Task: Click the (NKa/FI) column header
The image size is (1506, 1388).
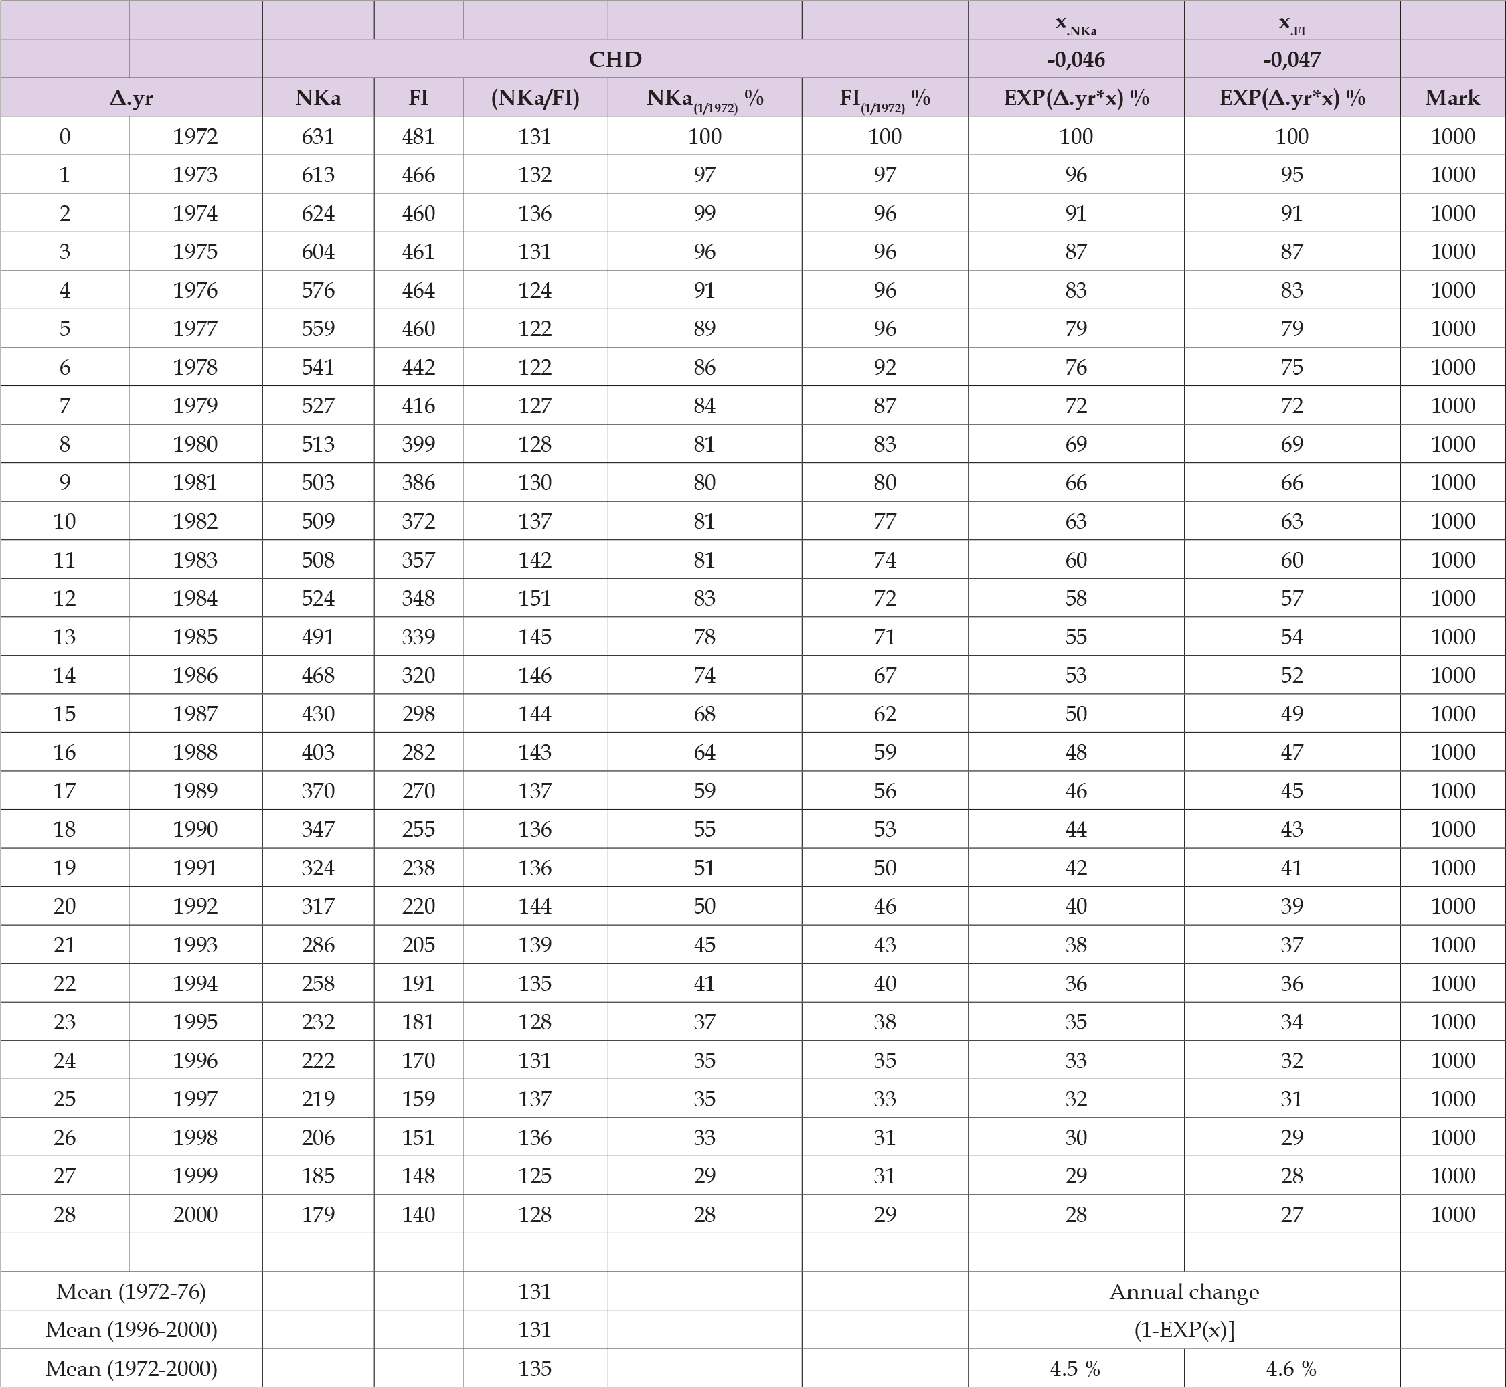Action: tap(535, 97)
